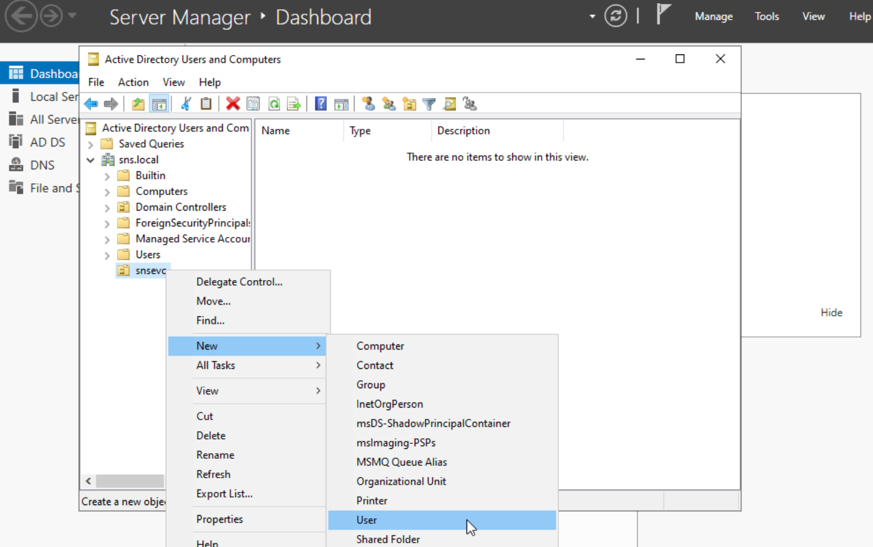Screen dimensions: 873x547
Task: Click Create new group toolbar icon
Action: pos(389,104)
